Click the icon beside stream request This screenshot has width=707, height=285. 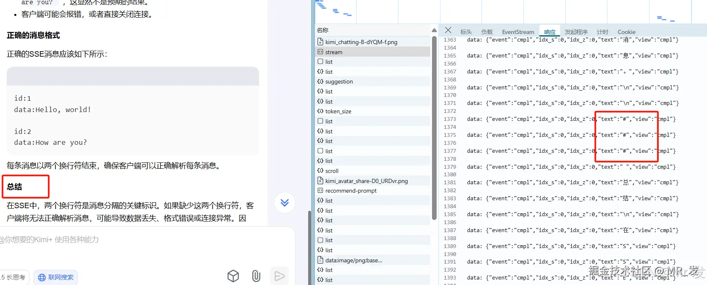320,52
